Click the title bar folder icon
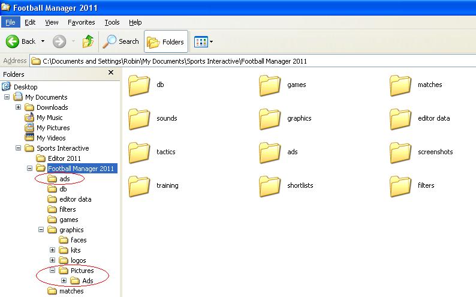Image resolution: width=476 pixels, height=297 pixels. pyautogui.click(x=5, y=7)
